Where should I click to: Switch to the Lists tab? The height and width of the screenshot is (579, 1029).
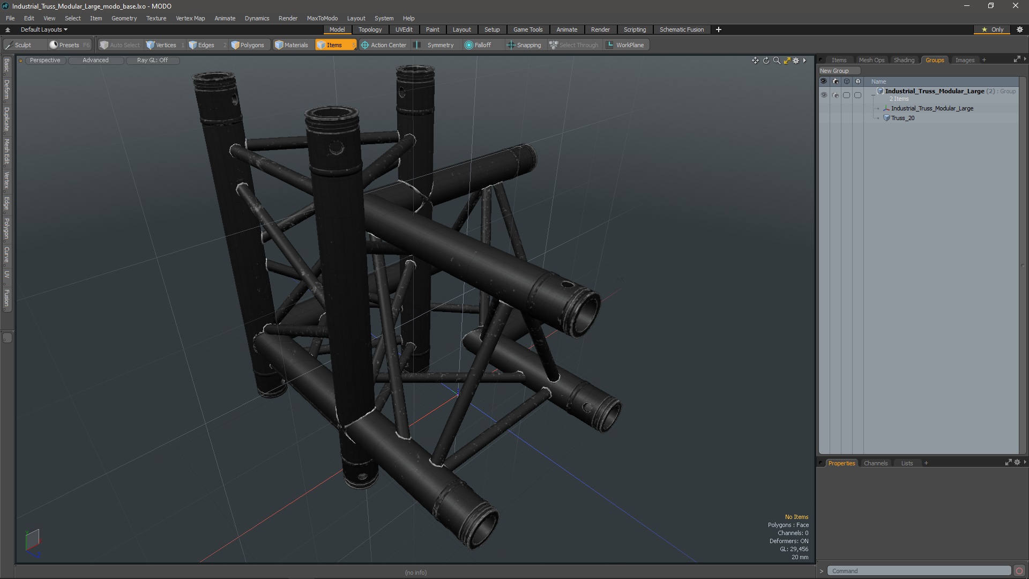(907, 463)
